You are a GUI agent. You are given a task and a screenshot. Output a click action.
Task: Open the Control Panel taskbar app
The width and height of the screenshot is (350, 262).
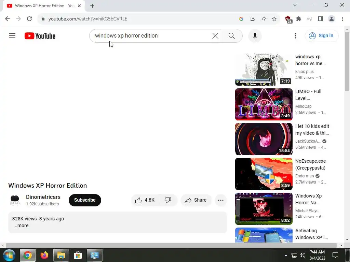pyautogui.click(x=95, y=255)
